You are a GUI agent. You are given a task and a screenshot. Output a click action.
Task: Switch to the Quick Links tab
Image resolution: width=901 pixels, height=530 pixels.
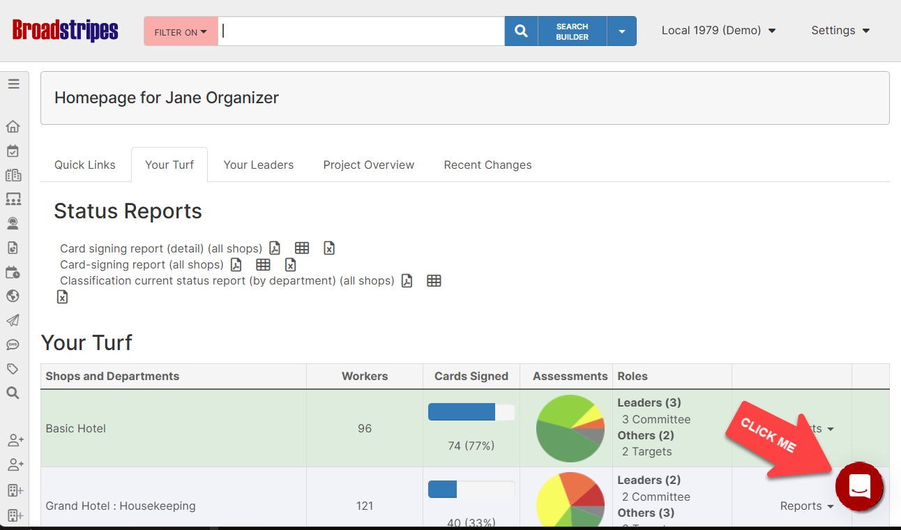pos(85,165)
